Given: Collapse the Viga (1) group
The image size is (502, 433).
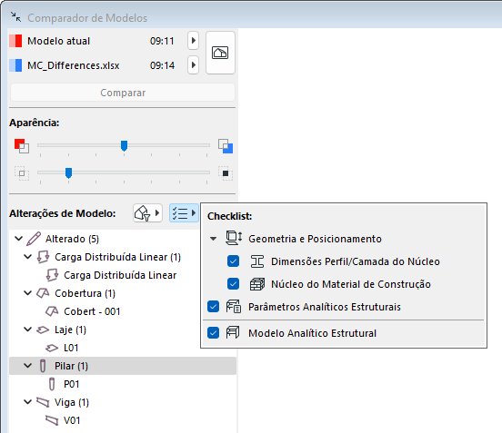Looking at the screenshot, I should click(x=28, y=402).
